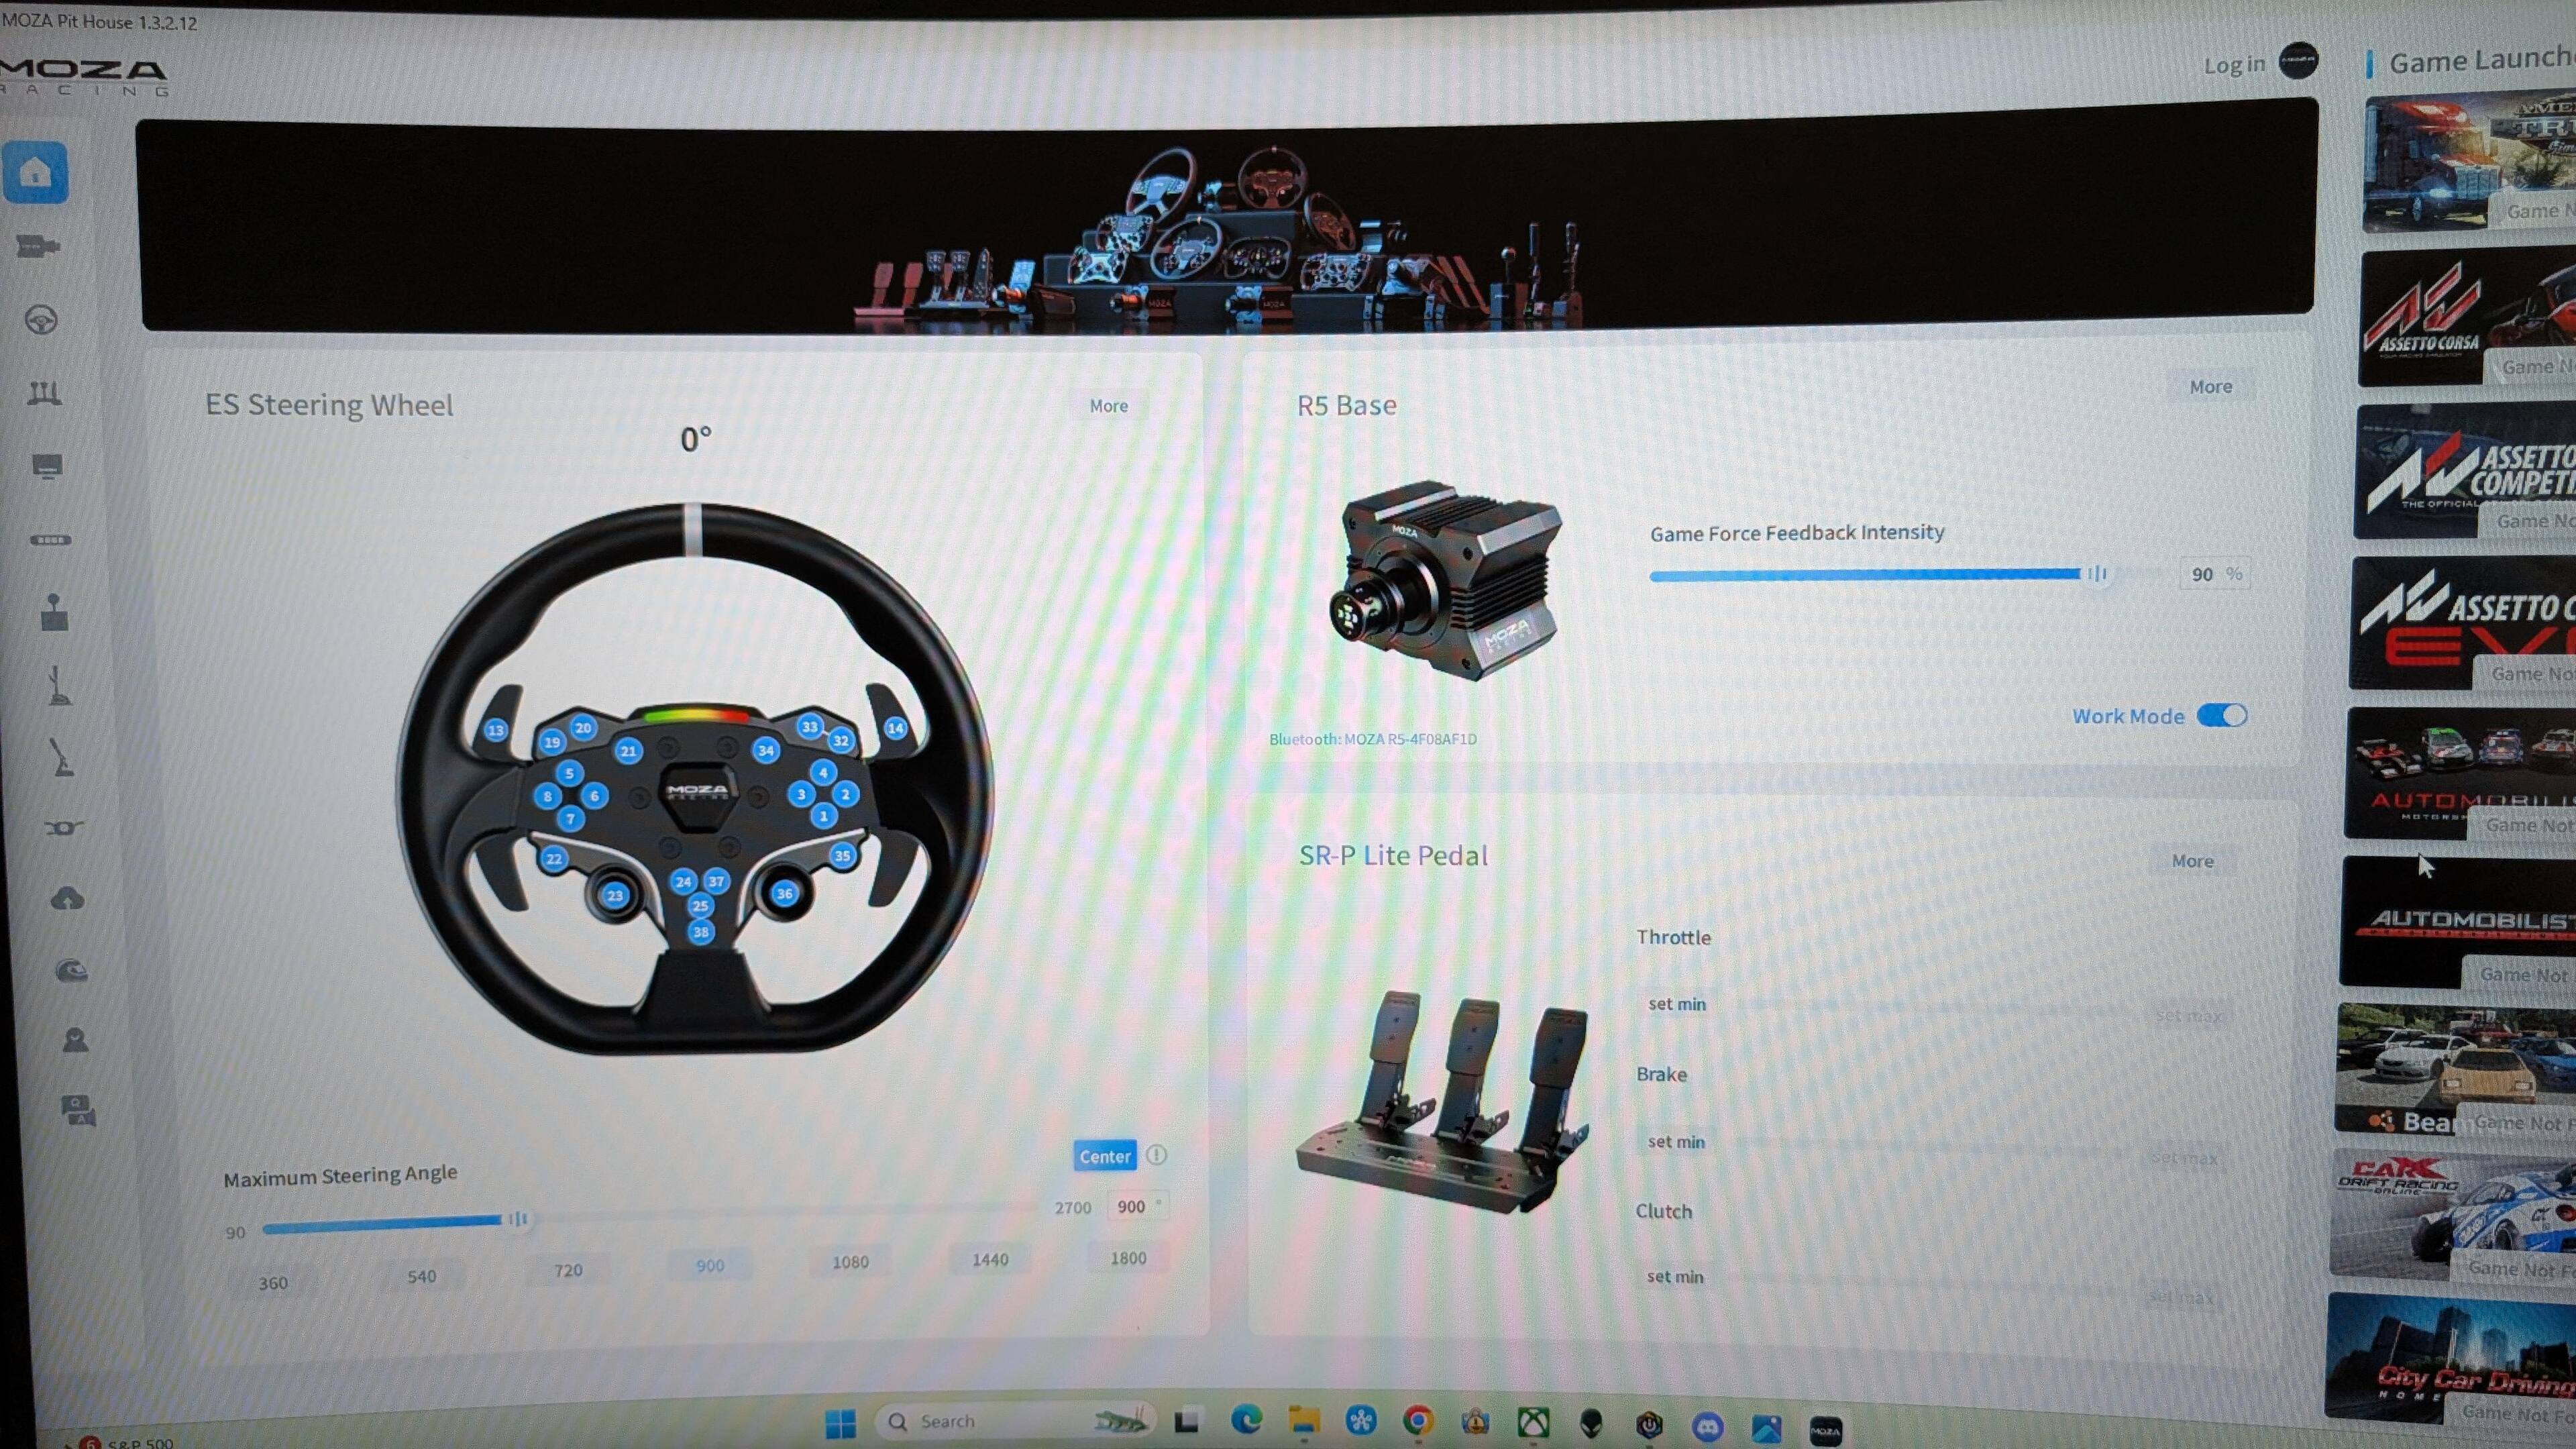The height and width of the screenshot is (1449, 2576).
Task: Open the steering wheel settings icon
Action: click(41, 320)
